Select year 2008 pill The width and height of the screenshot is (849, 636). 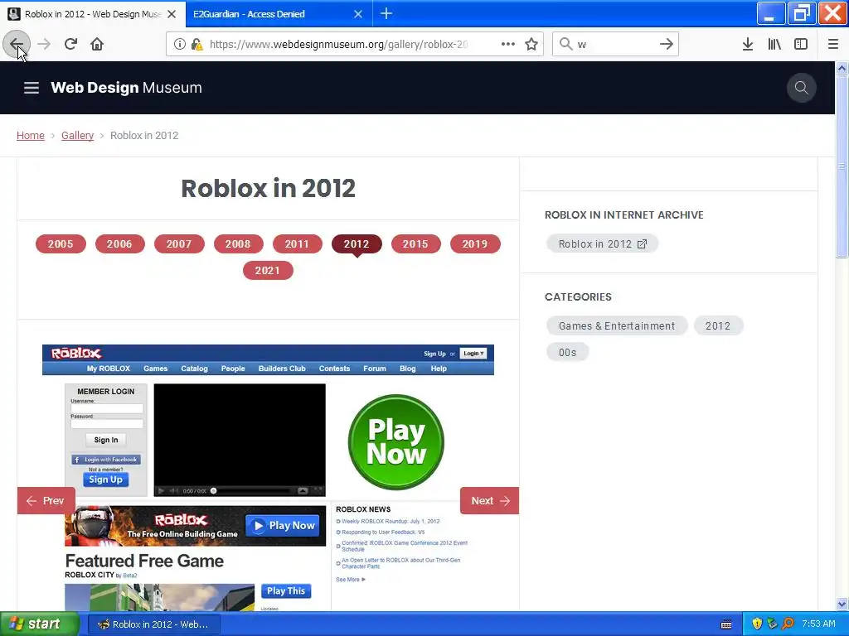point(238,244)
